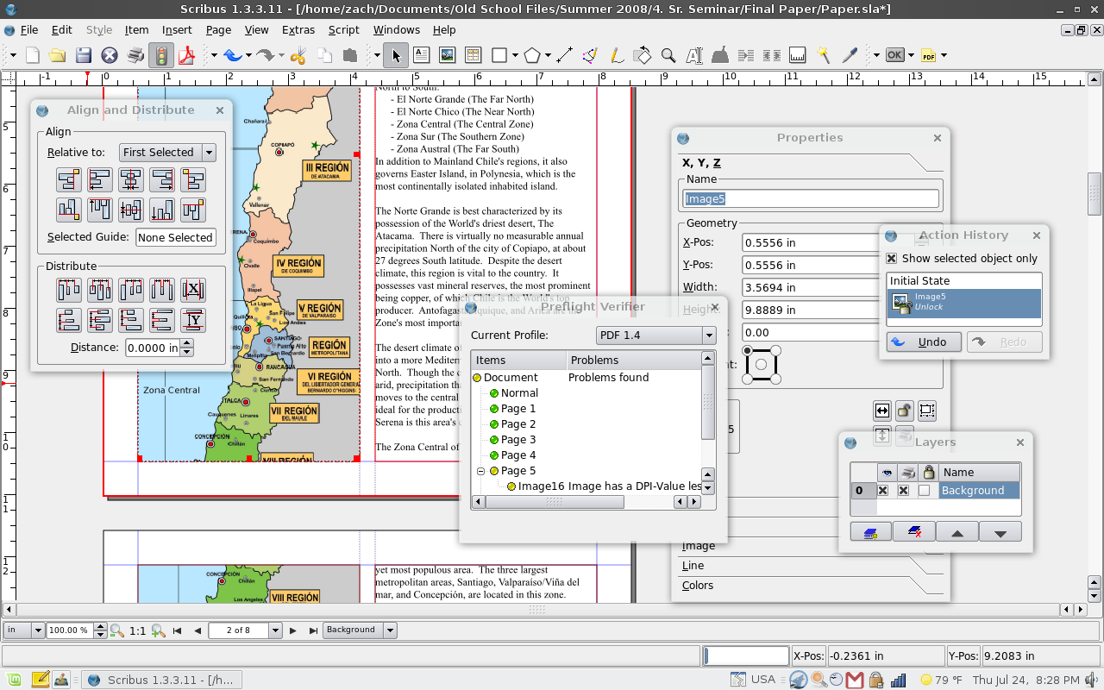Open the Extras menu
Viewport: 1104px width, 690px height.
(298, 29)
